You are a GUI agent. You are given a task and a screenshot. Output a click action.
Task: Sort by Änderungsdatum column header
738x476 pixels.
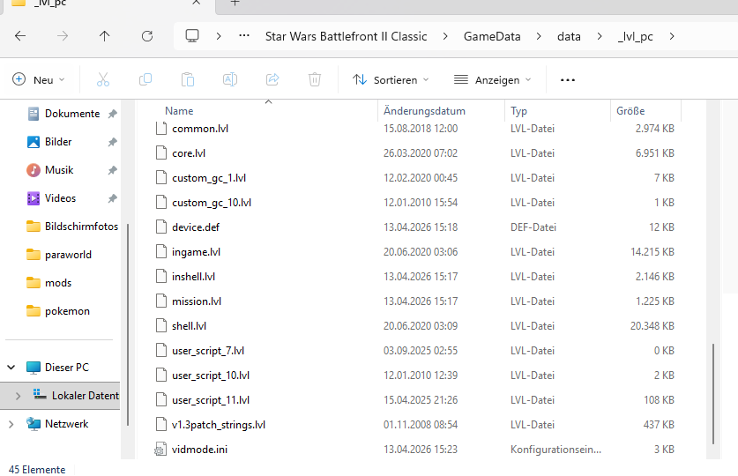[424, 111]
